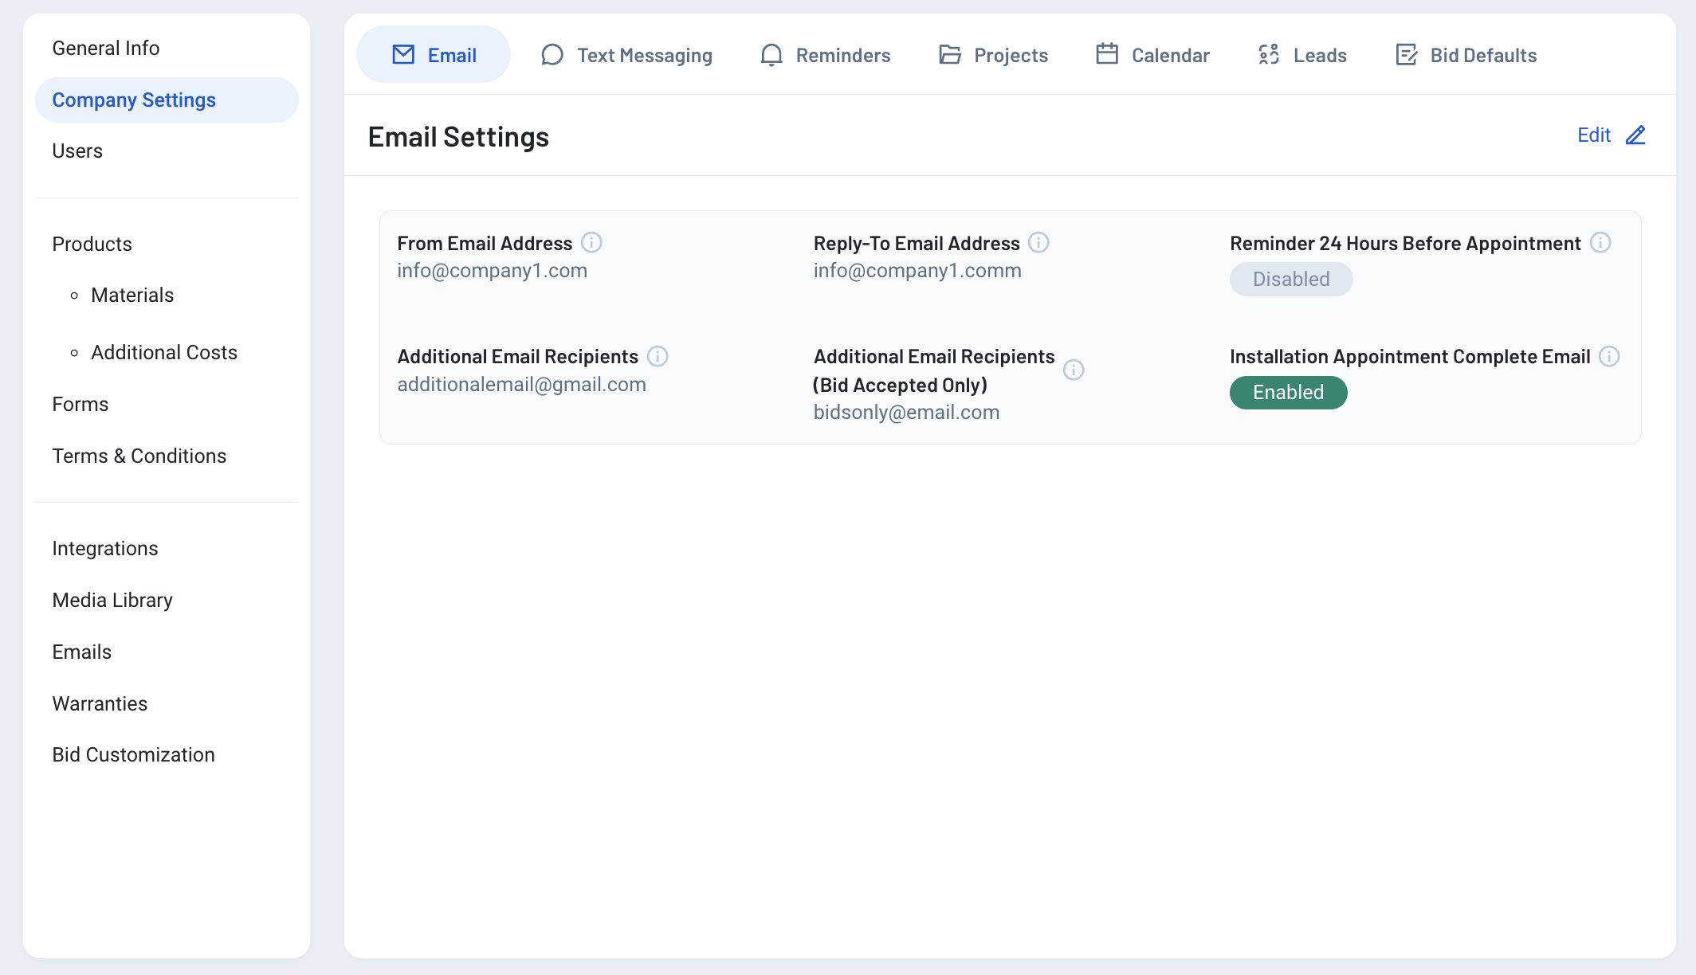Switch to the Reminders tab
Image resolution: width=1696 pixels, height=975 pixels.
click(x=825, y=55)
